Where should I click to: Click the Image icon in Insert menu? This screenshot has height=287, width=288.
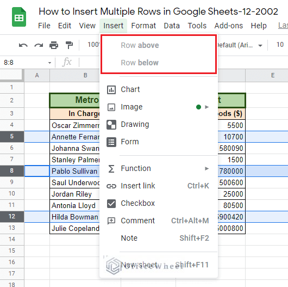[x=111, y=107]
